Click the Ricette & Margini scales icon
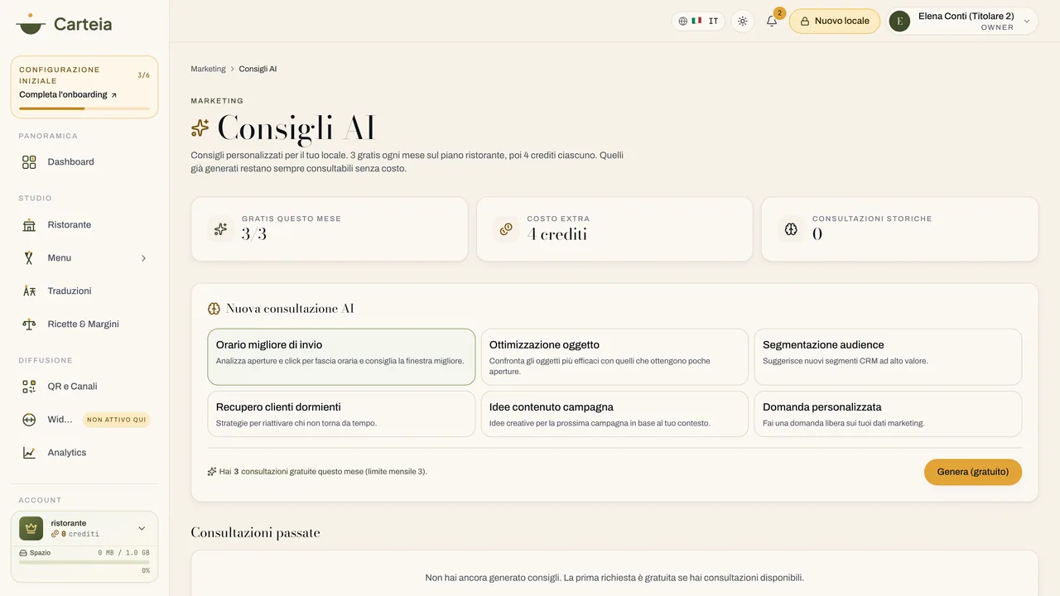Screen dimensions: 1060x596 (x=29, y=324)
